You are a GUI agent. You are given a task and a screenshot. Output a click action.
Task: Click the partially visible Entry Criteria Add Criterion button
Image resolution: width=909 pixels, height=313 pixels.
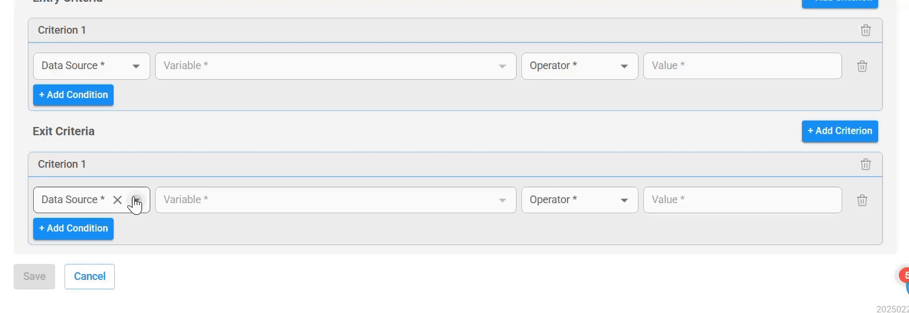coord(840,4)
